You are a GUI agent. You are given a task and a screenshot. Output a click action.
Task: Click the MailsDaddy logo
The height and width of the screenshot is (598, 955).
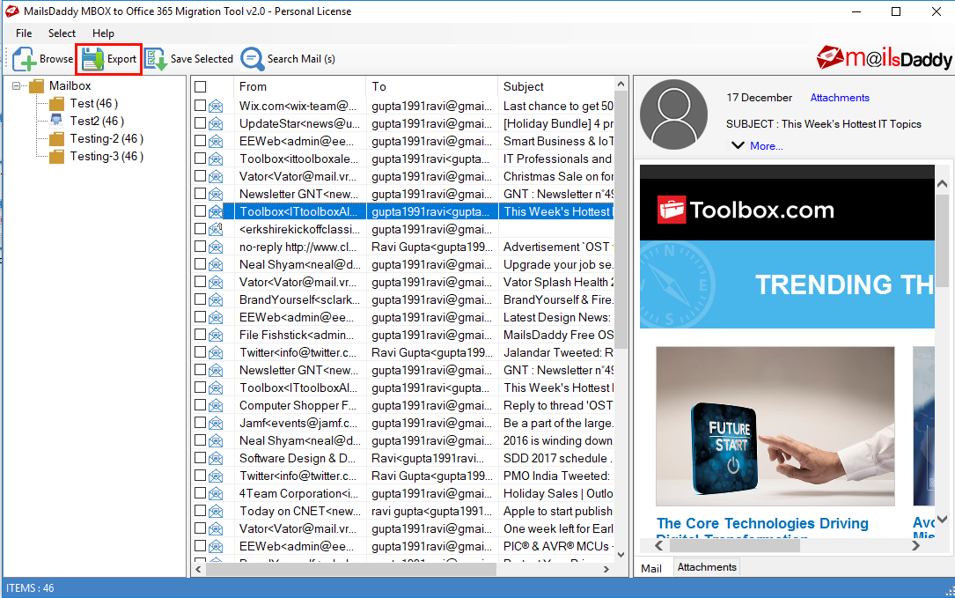click(x=884, y=58)
